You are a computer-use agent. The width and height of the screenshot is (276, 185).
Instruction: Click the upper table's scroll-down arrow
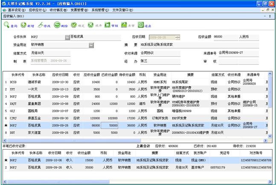270,136
